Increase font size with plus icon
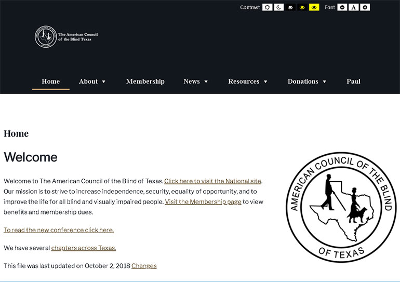Image resolution: width=400 pixels, height=282 pixels. 365,7
